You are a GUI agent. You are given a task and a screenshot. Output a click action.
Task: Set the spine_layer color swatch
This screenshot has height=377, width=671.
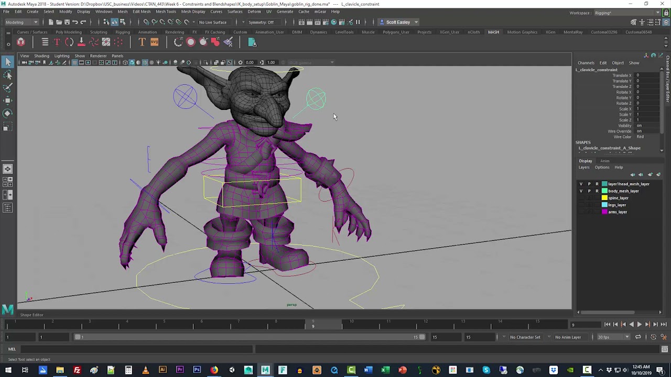[604, 198]
